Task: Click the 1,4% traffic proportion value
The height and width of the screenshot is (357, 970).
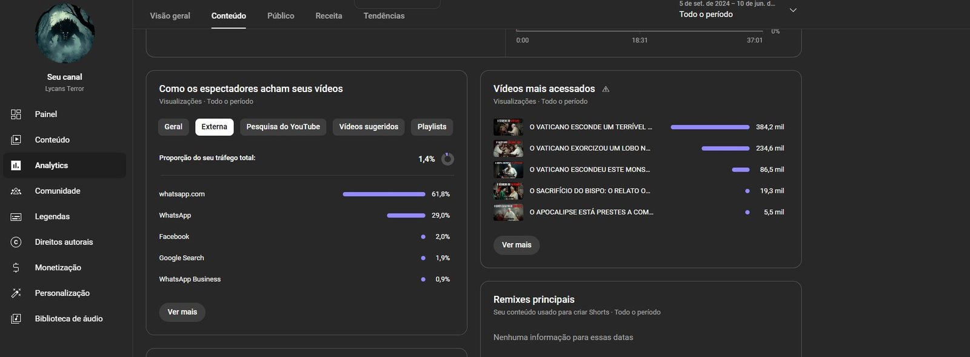Action: [426, 159]
